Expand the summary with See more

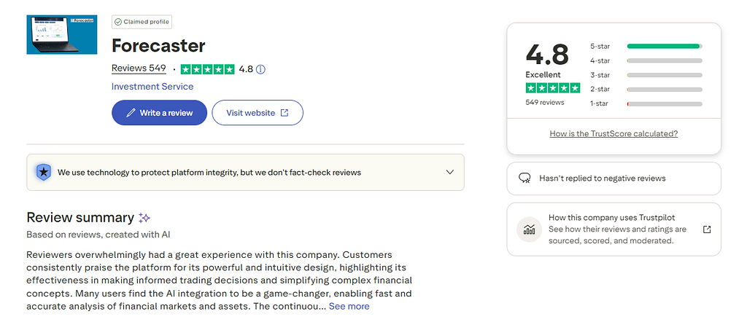click(349, 306)
